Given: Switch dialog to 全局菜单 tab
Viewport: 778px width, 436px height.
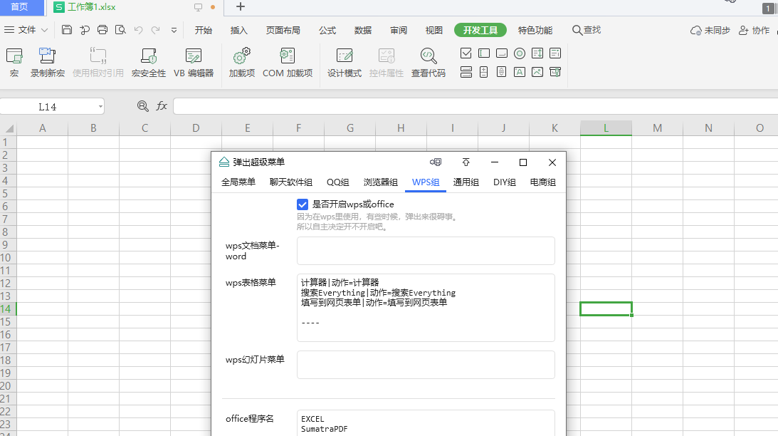Looking at the screenshot, I should click(x=238, y=182).
